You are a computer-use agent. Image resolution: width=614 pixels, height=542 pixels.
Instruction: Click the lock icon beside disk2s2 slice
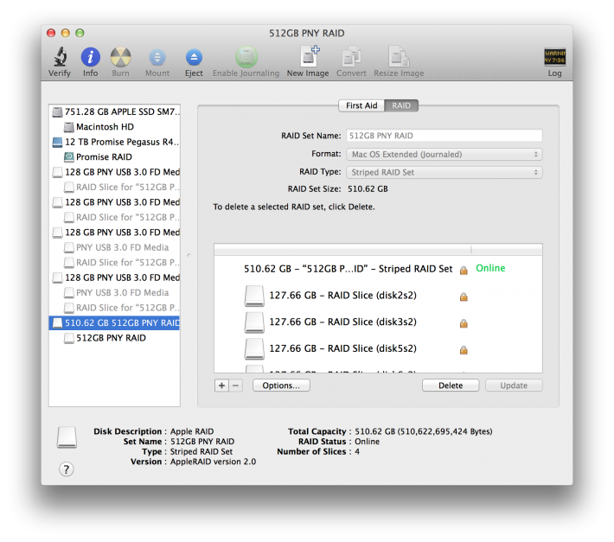pyautogui.click(x=464, y=297)
